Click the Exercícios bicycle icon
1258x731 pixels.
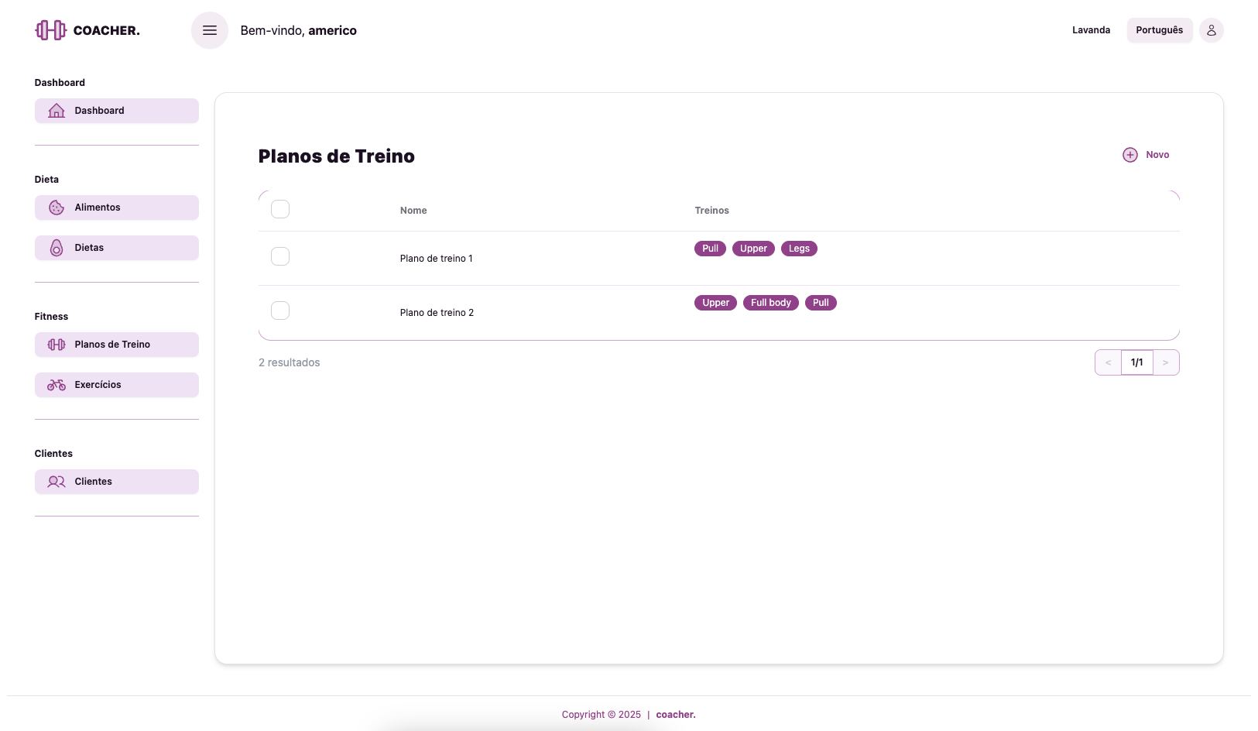[57, 385]
